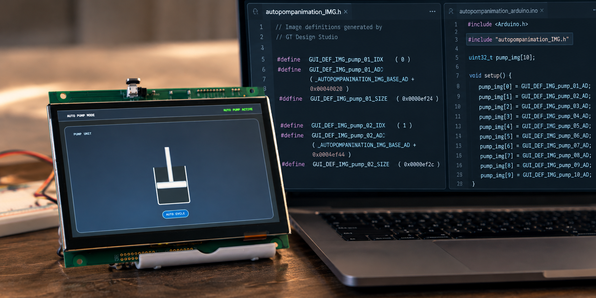596x298 pixels.
Task: Click the pump_img[9] assignment line
Action: (536, 175)
